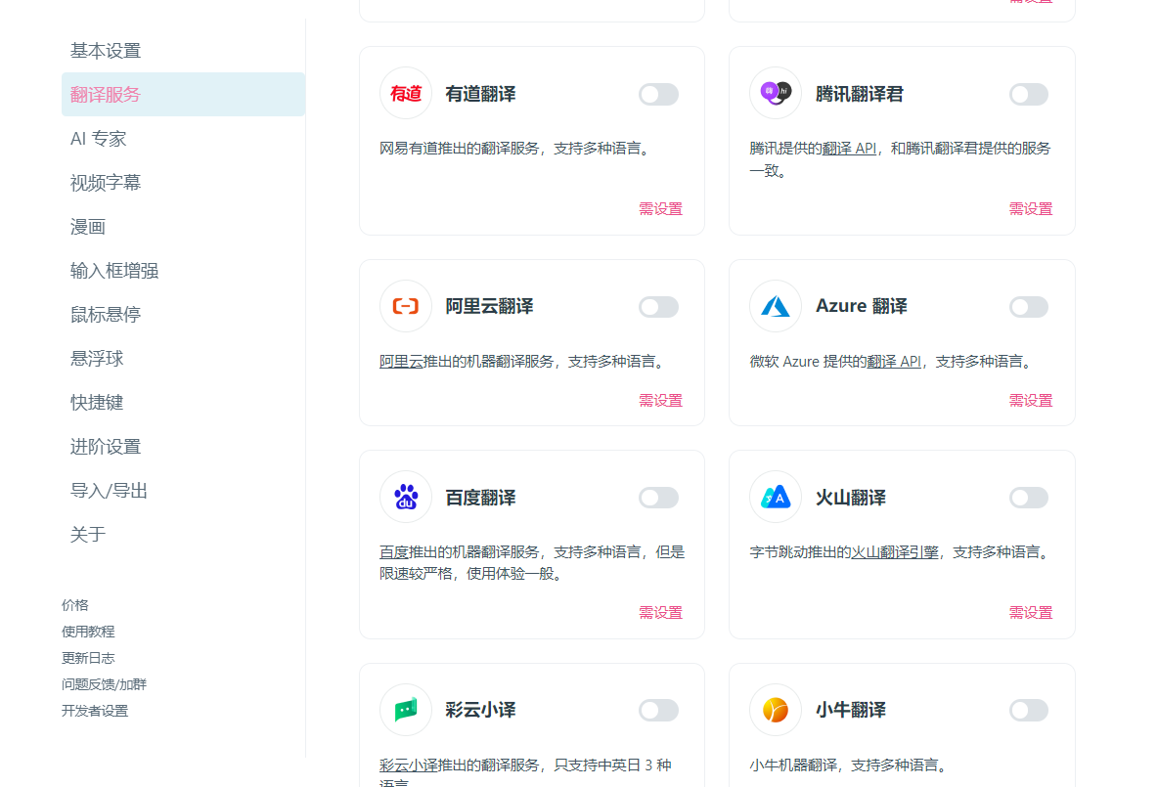
Task: Open 输入框增强 settings
Action: point(183,271)
